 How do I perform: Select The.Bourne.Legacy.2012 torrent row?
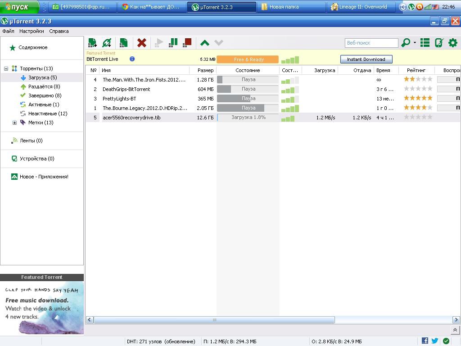point(273,108)
